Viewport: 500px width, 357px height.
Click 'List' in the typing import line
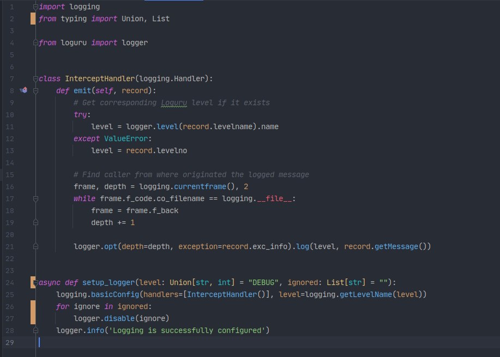click(x=161, y=19)
